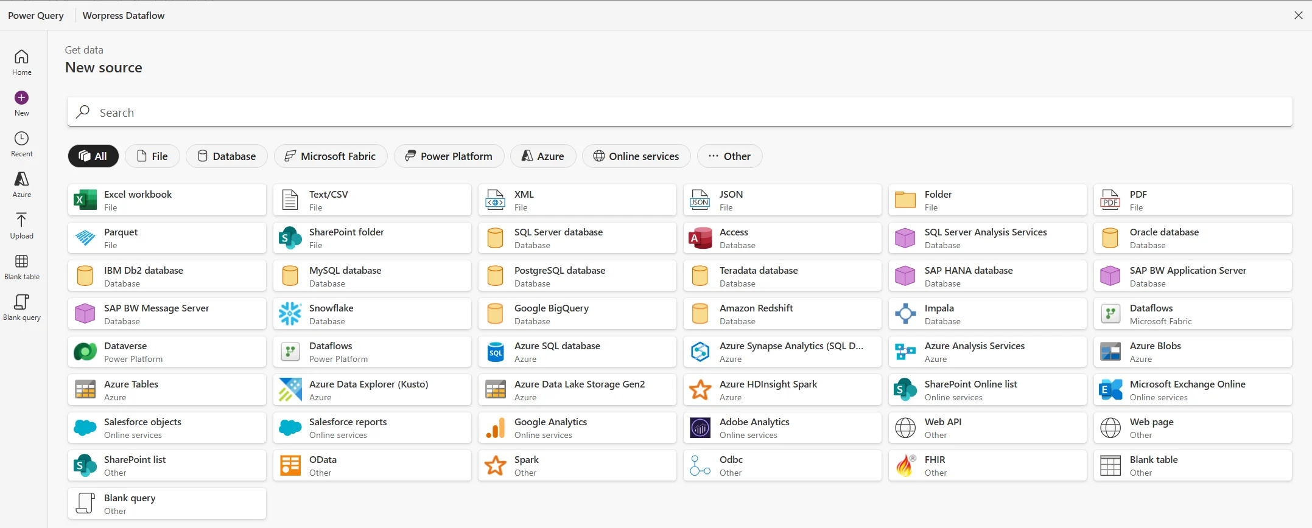Choose the Web page connector
Image resolution: width=1312 pixels, height=528 pixels.
(1193, 428)
